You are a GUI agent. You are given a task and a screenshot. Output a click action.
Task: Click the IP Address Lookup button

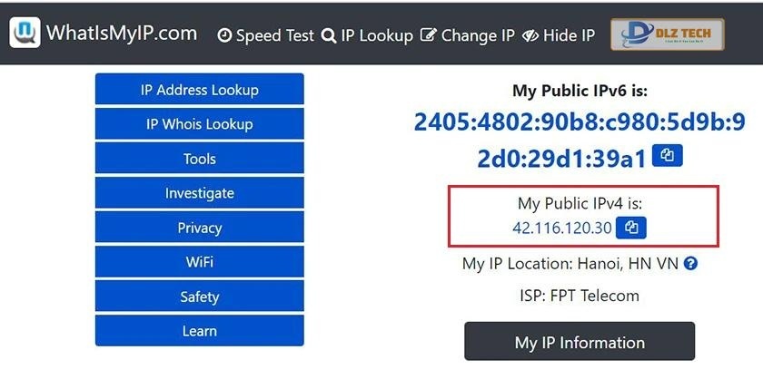point(199,90)
